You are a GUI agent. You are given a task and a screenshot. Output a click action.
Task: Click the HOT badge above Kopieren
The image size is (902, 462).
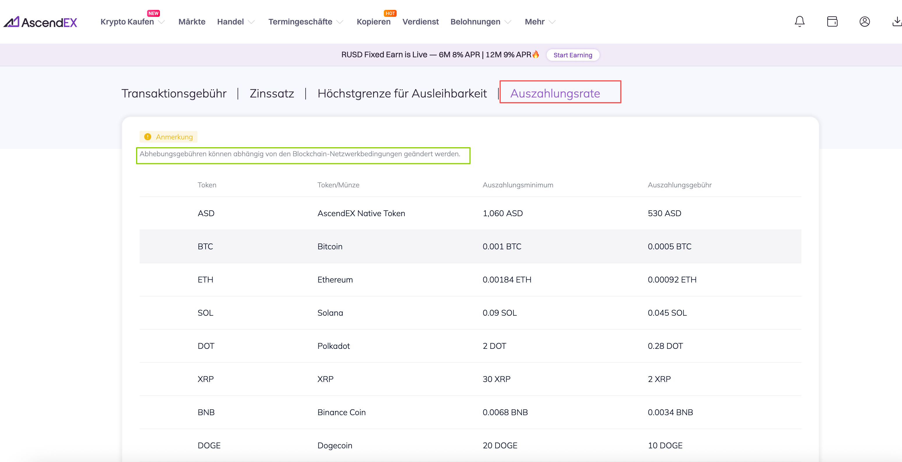(390, 13)
